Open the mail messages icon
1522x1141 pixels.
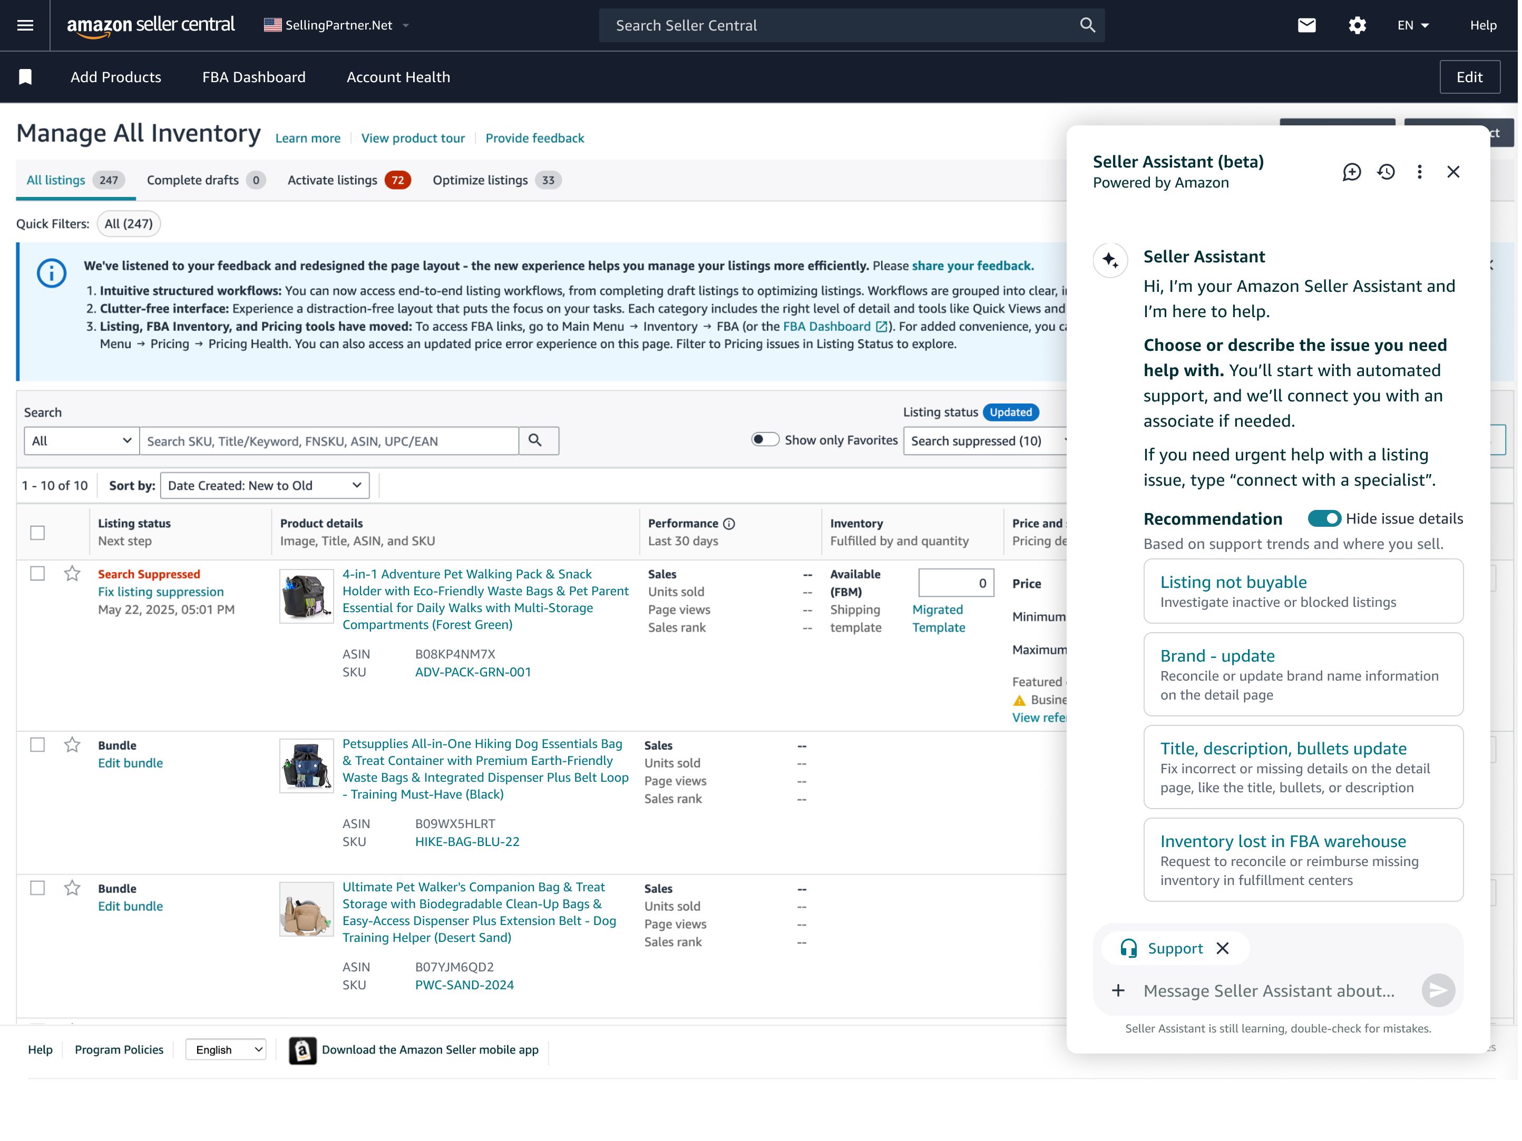tap(1306, 25)
